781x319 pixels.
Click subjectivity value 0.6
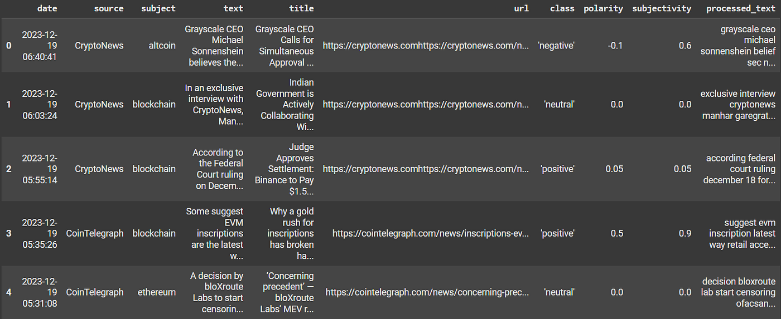(x=685, y=45)
